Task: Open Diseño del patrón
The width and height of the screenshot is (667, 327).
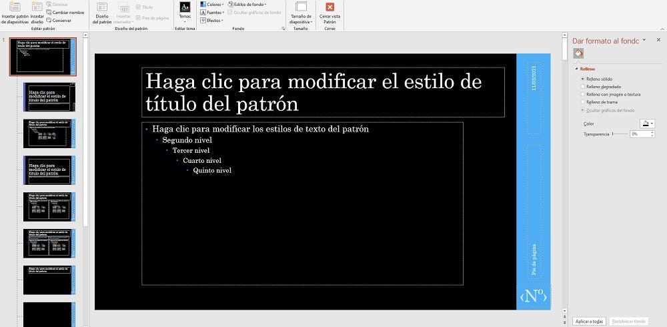Action: [x=102, y=13]
